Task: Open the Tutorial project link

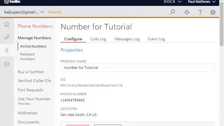Action: [55, 12]
